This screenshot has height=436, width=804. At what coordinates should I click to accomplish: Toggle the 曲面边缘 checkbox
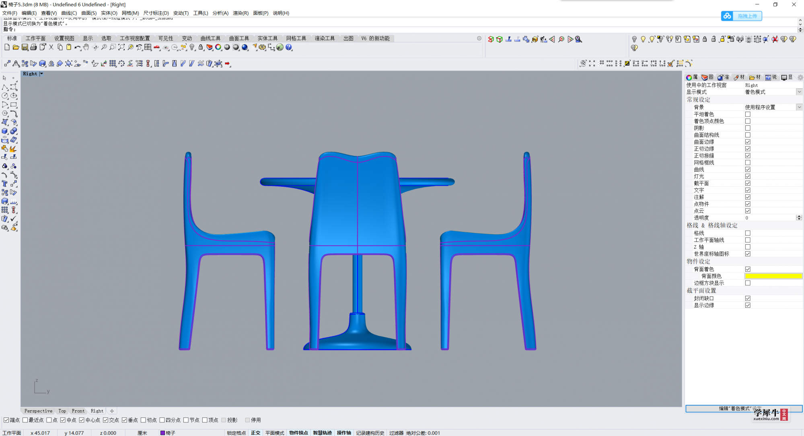point(748,142)
